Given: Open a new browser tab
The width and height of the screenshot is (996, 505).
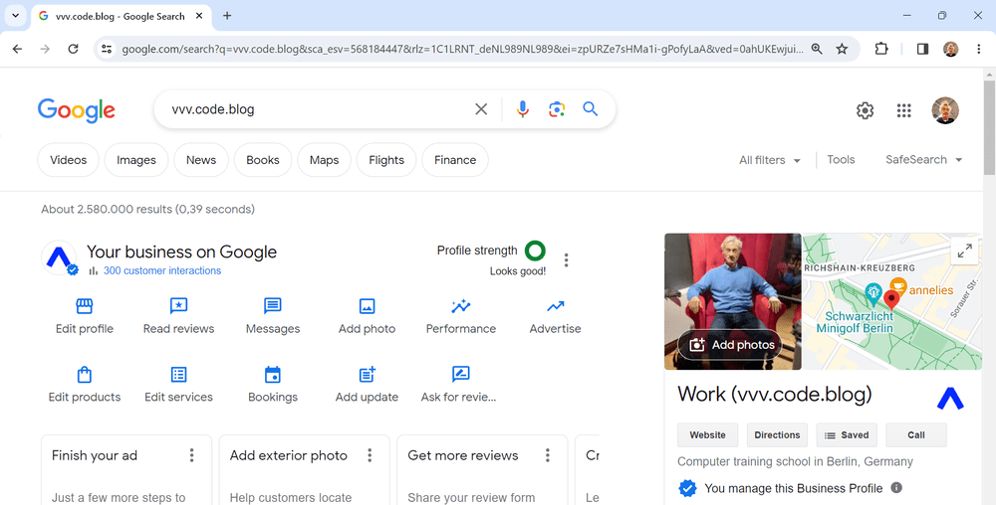Looking at the screenshot, I should pos(227,16).
